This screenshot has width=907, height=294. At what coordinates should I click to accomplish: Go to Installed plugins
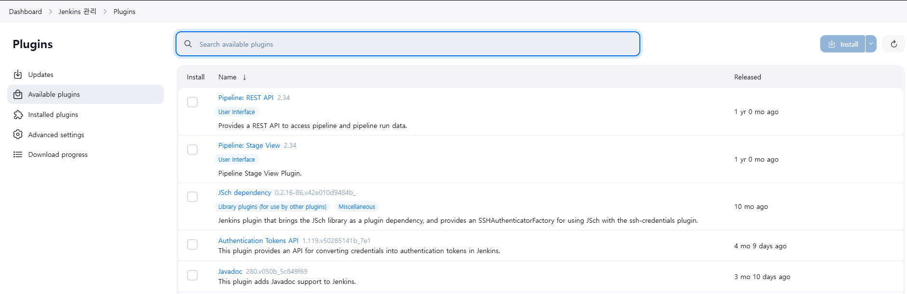(86, 115)
